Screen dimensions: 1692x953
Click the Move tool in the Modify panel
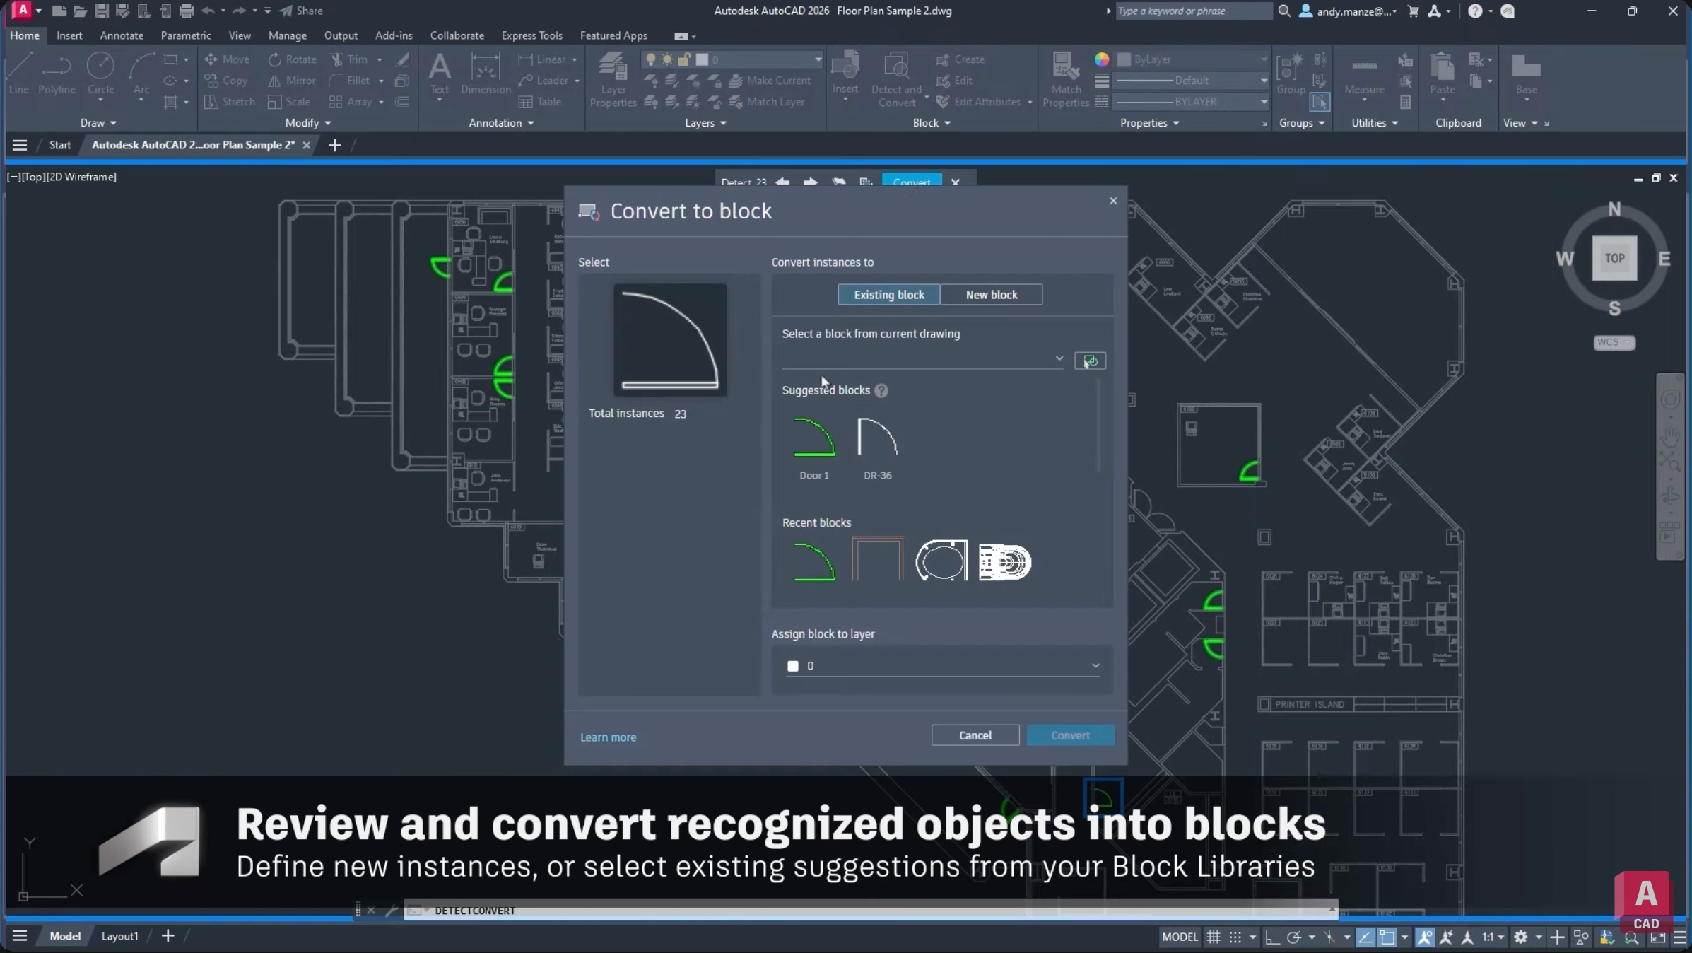pos(227,59)
